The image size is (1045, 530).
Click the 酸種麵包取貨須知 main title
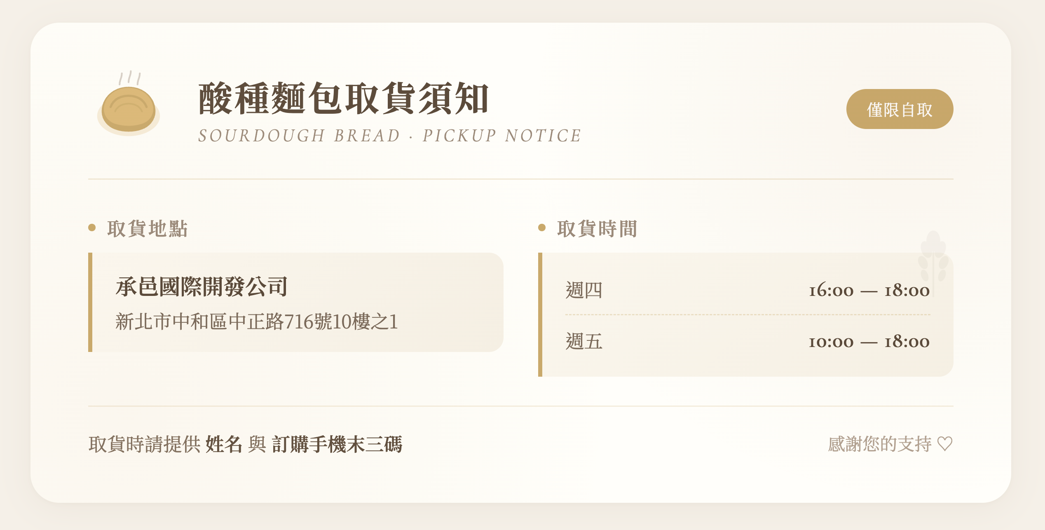point(343,98)
